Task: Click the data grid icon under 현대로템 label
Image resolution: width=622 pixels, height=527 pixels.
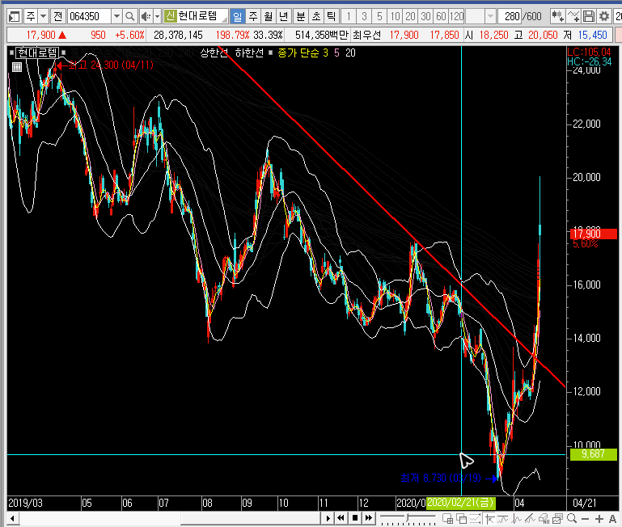Action: pyautogui.click(x=17, y=67)
